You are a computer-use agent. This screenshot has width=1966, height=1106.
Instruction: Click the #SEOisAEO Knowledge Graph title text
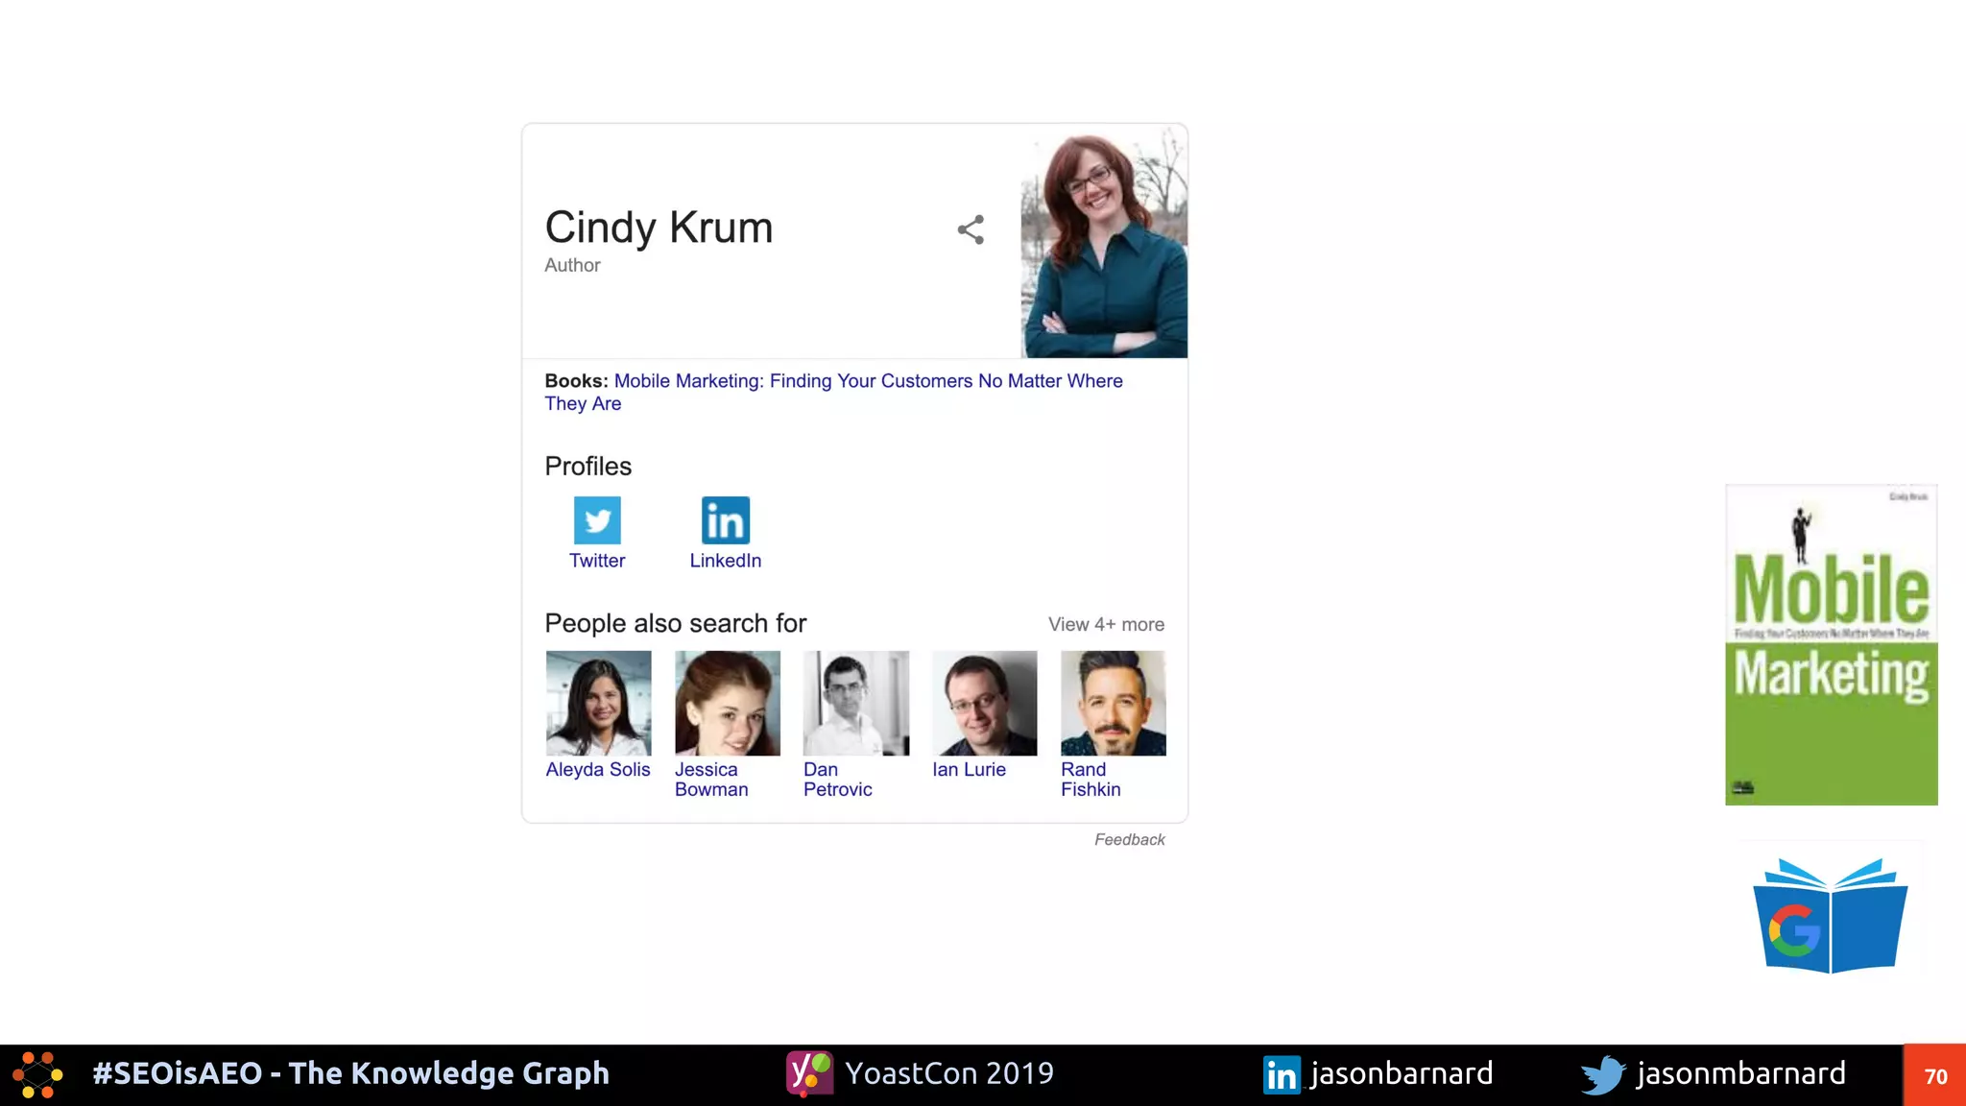(351, 1073)
